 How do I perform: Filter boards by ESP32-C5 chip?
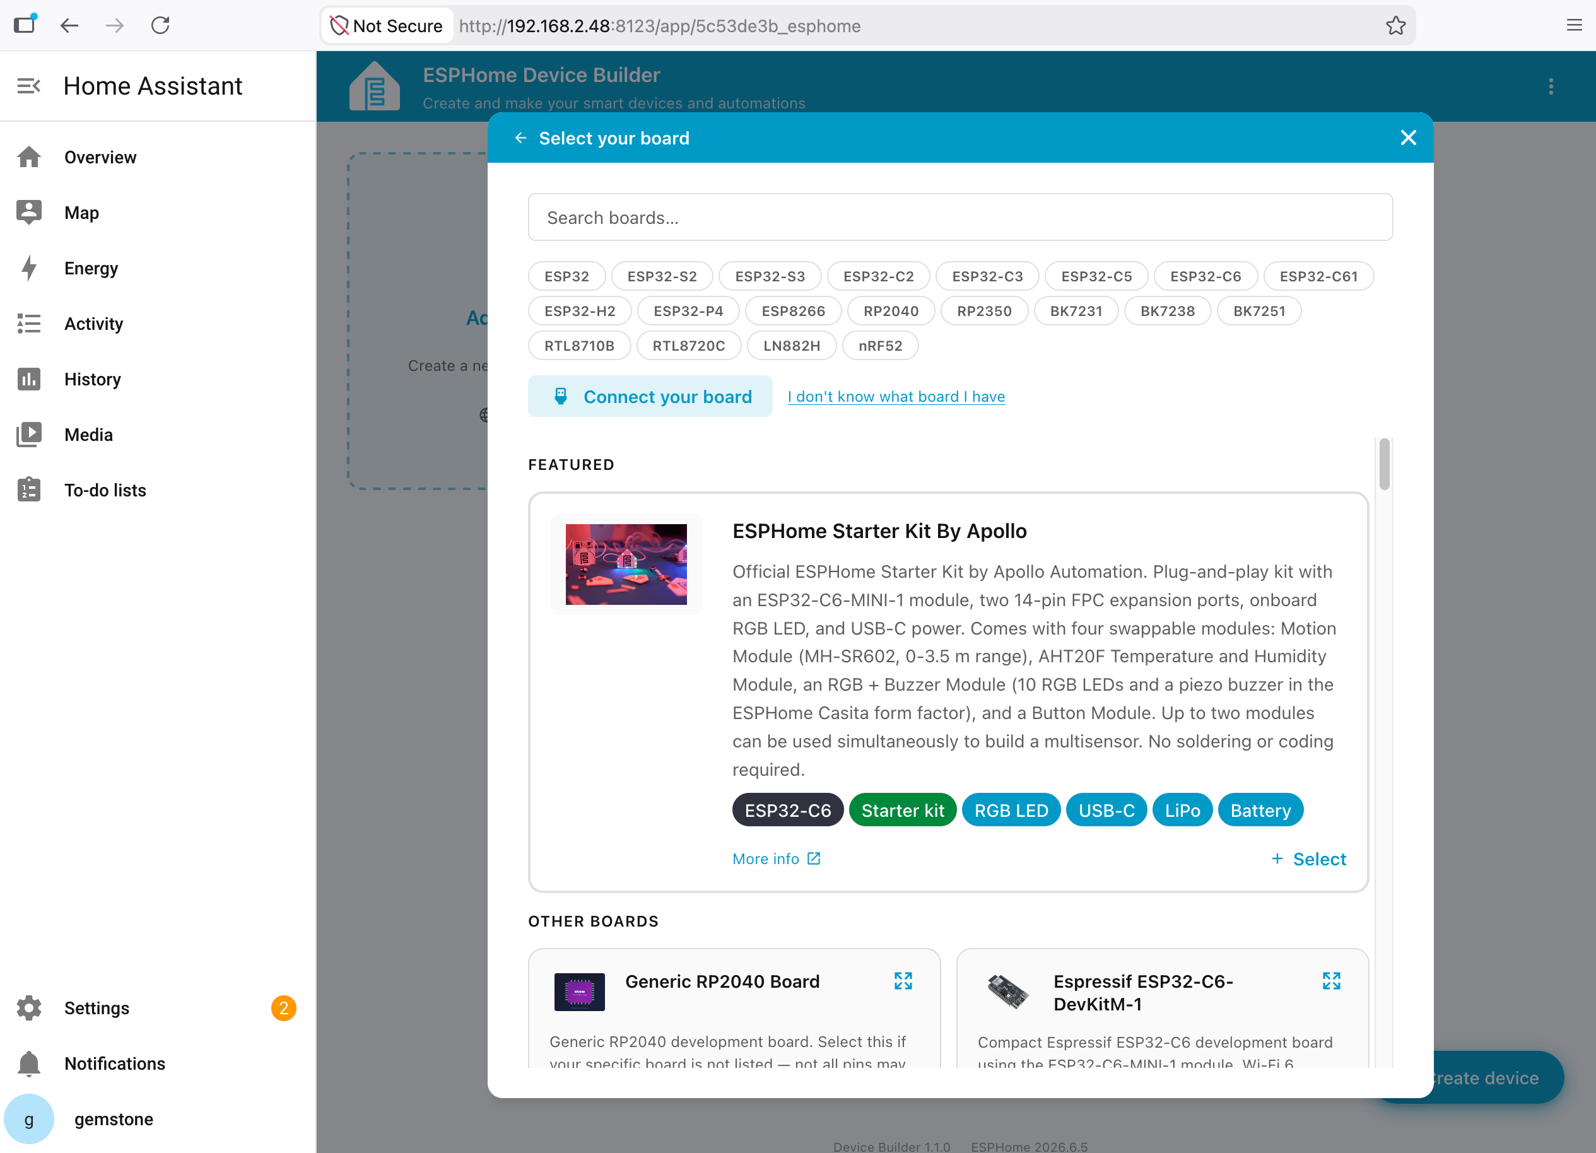pyautogui.click(x=1096, y=276)
